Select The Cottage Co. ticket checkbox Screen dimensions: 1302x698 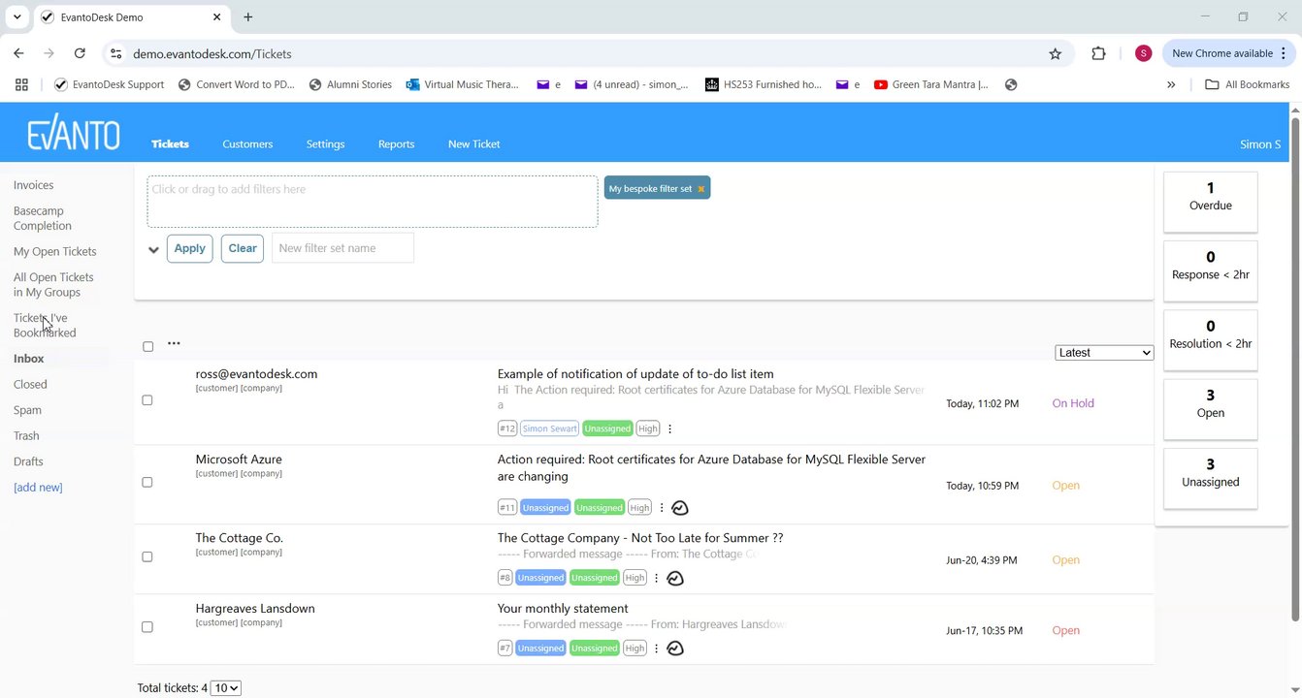click(x=147, y=556)
